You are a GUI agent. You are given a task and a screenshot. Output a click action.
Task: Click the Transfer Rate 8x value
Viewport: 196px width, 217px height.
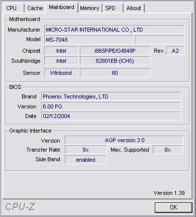pos(85,150)
